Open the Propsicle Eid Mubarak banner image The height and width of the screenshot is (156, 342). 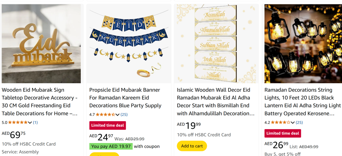click(129, 44)
